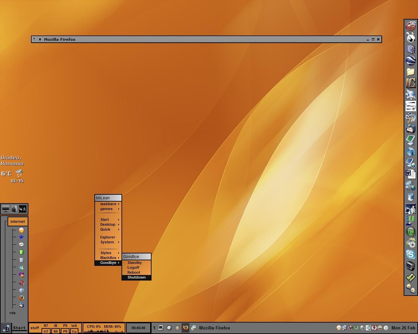
Task: Open Skype from the dock
Action: [410, 254]
